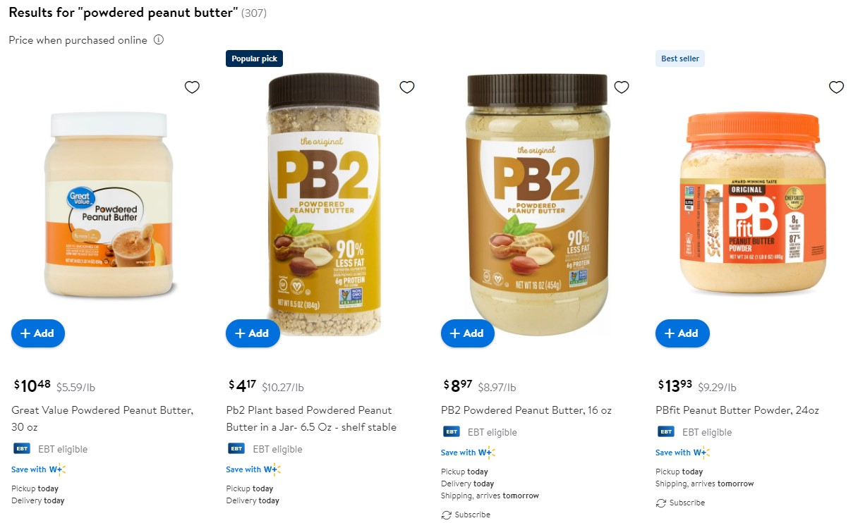View PBfit orange jar product image
Screen dimensions: 858x523
753,203
